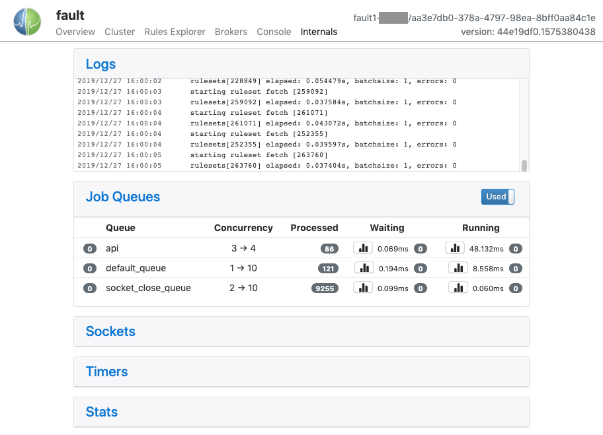Switch to the Brokers tab
The image size is (603, 435).
[x=231, y=32]
